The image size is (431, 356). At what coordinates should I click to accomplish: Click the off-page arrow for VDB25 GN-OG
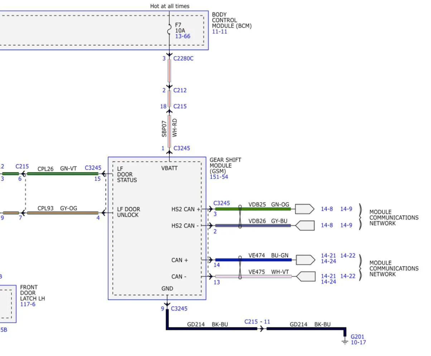304,209
